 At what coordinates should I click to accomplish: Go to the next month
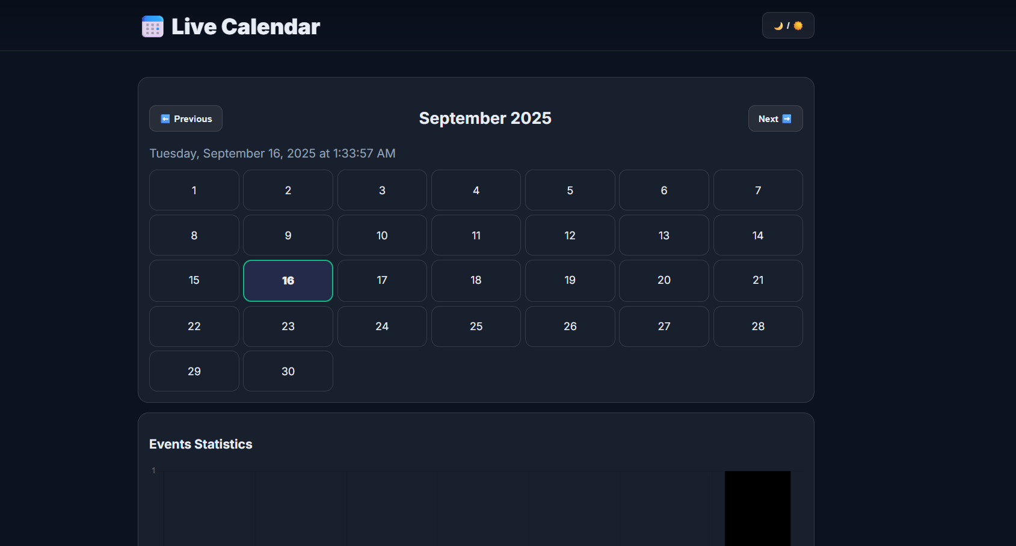[775, 118]
